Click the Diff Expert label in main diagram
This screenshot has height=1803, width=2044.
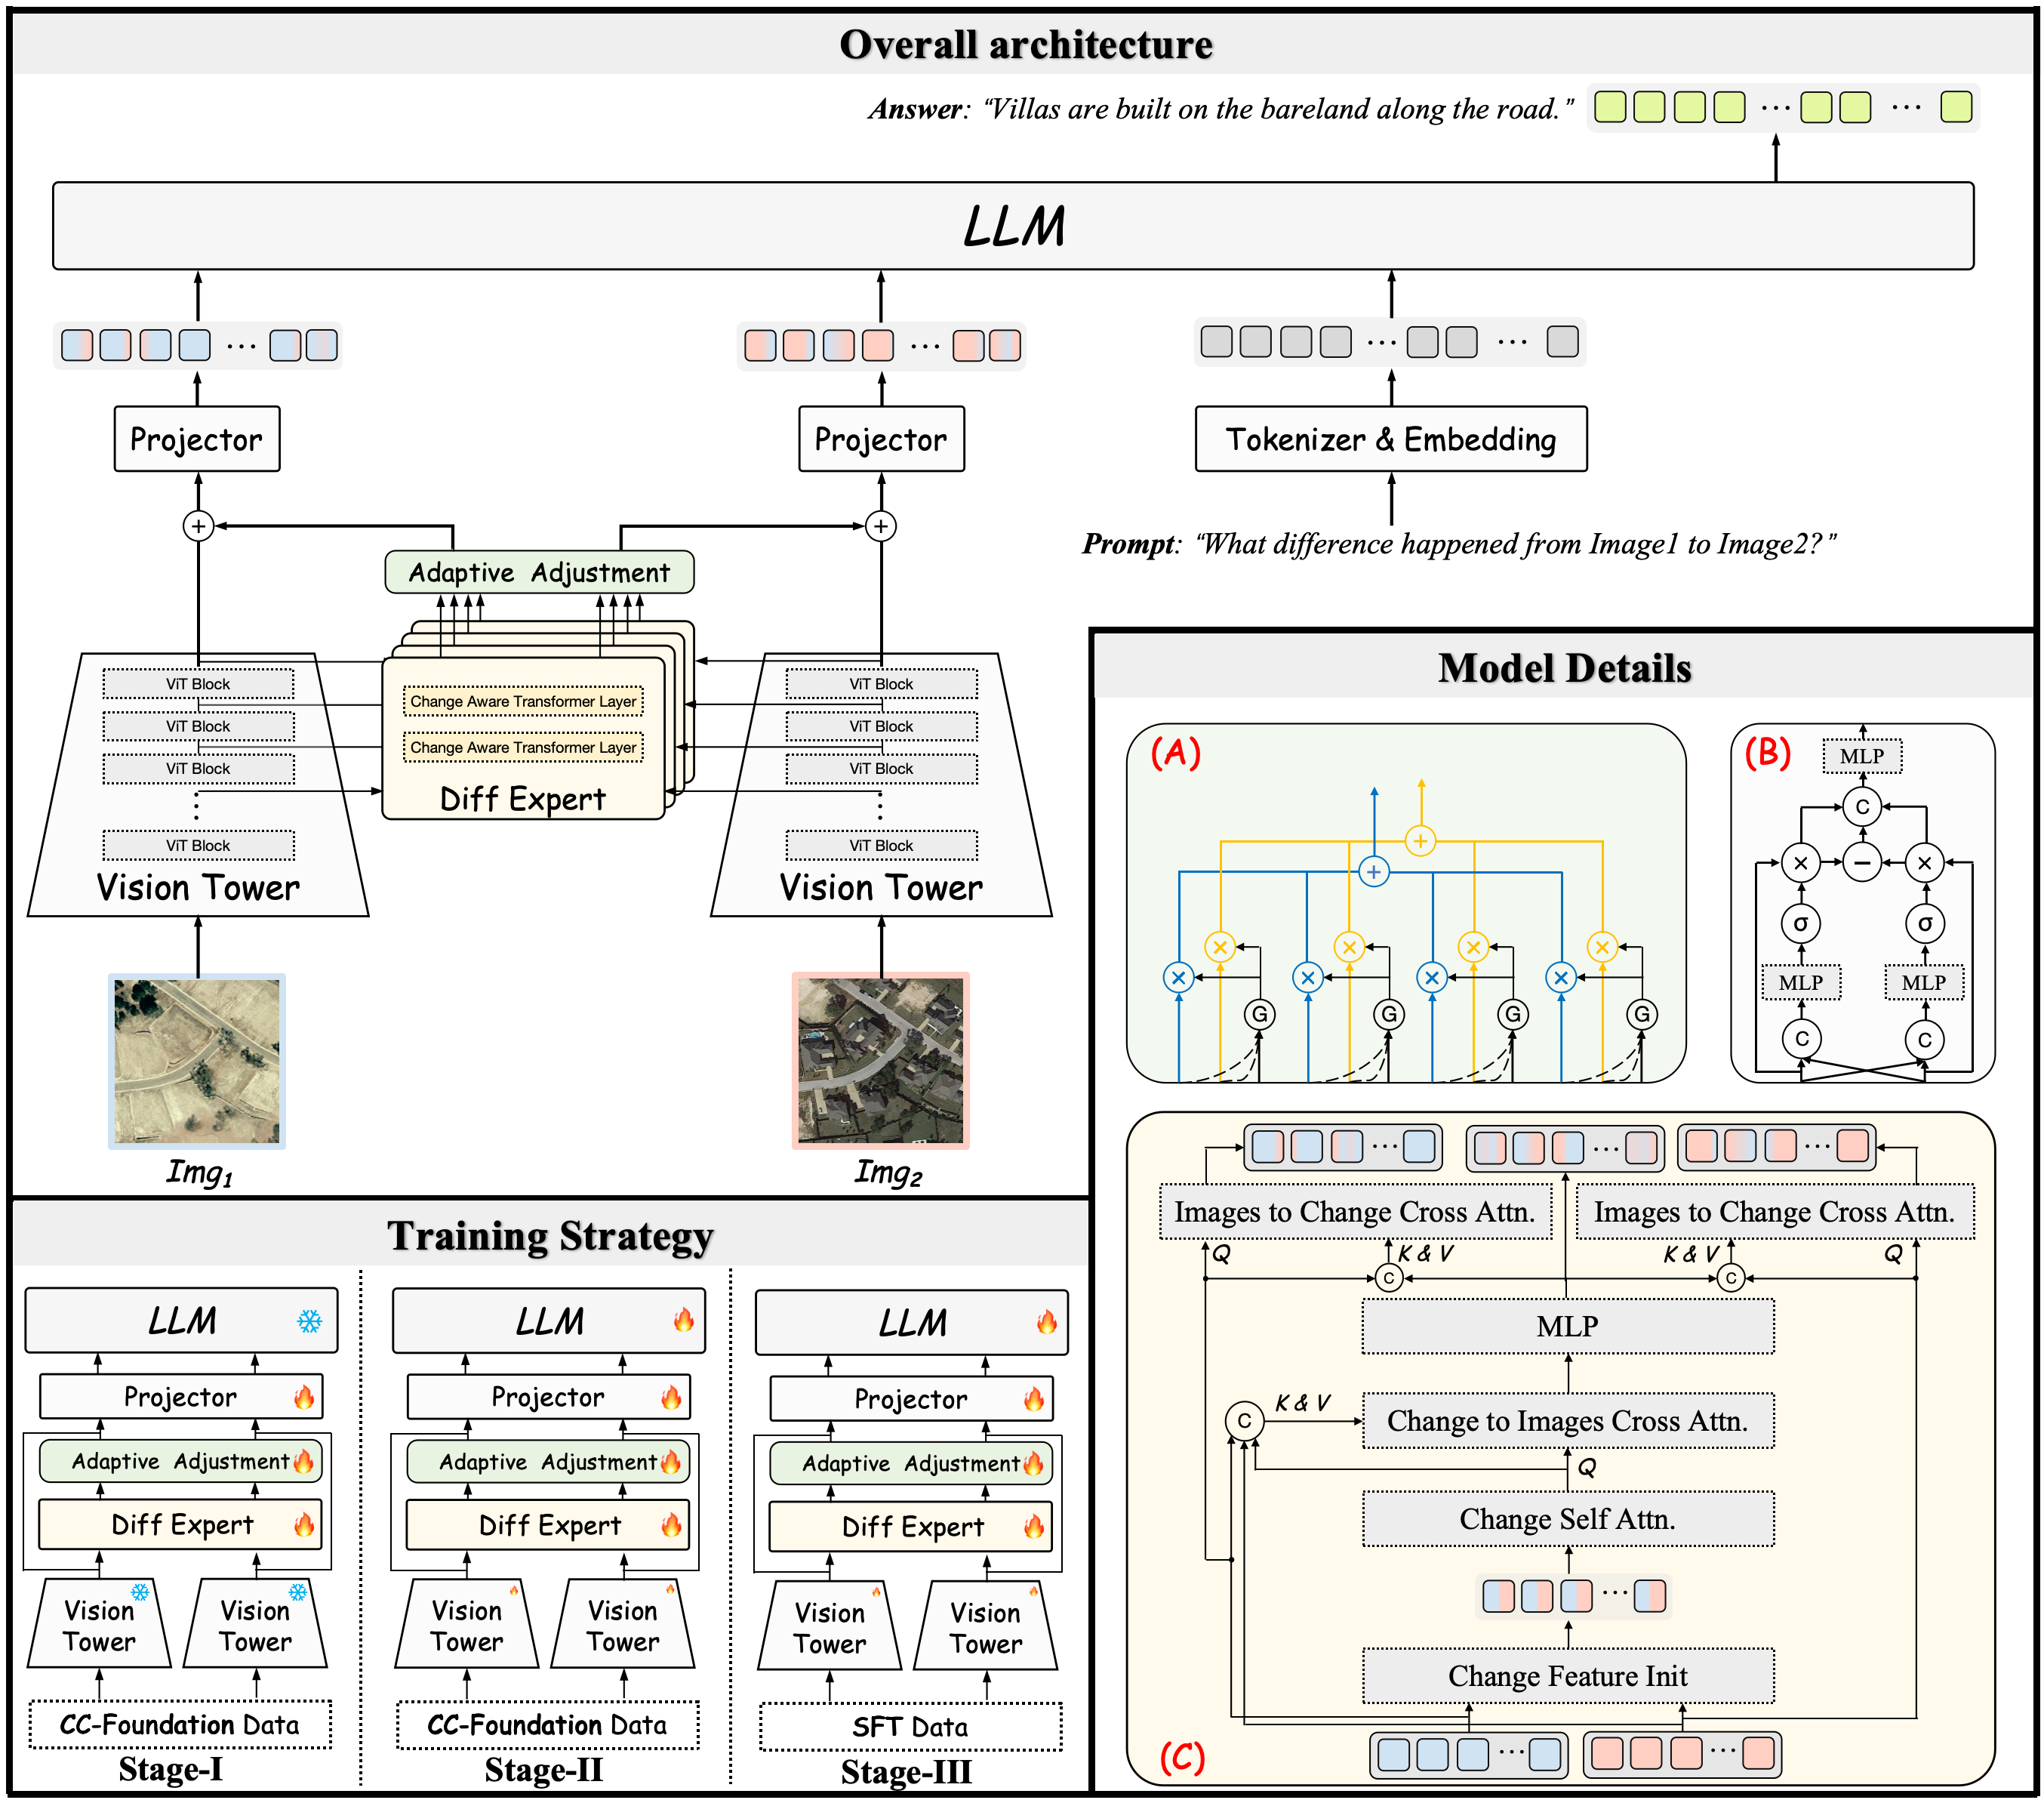coord(522,799)
